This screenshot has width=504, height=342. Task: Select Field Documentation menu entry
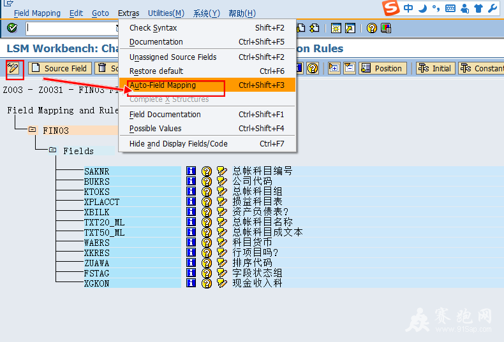coord(207,114)
